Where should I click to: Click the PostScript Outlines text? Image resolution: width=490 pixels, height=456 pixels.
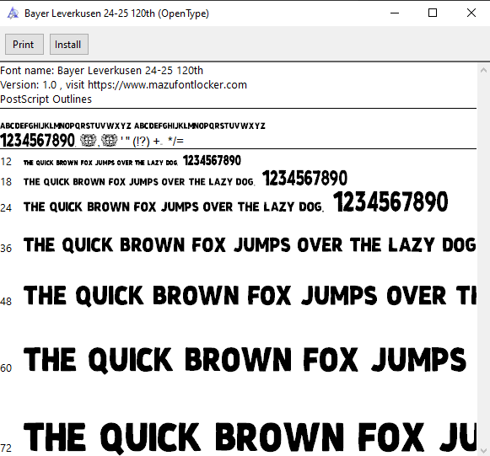pyautogui.click(x=46, y=99)
